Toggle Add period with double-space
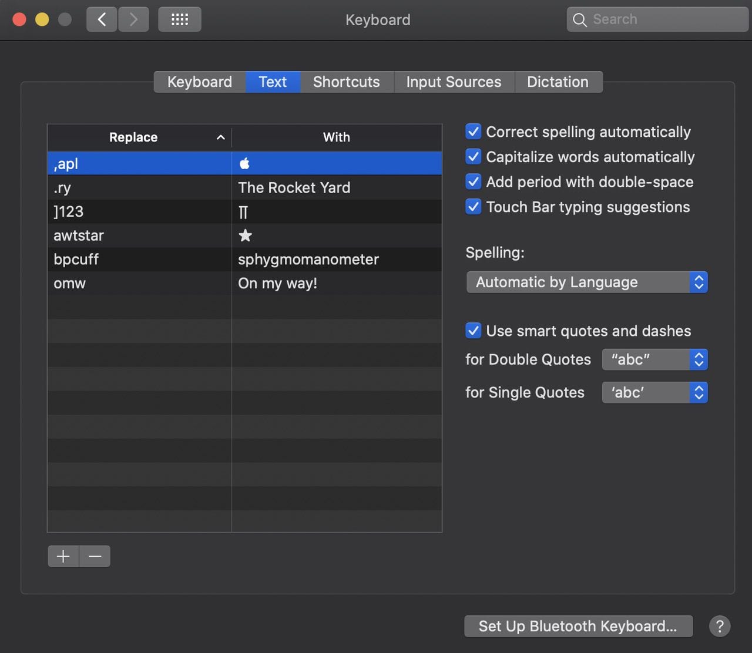Viewport: 752px width, 653px height. pos(474,182)
